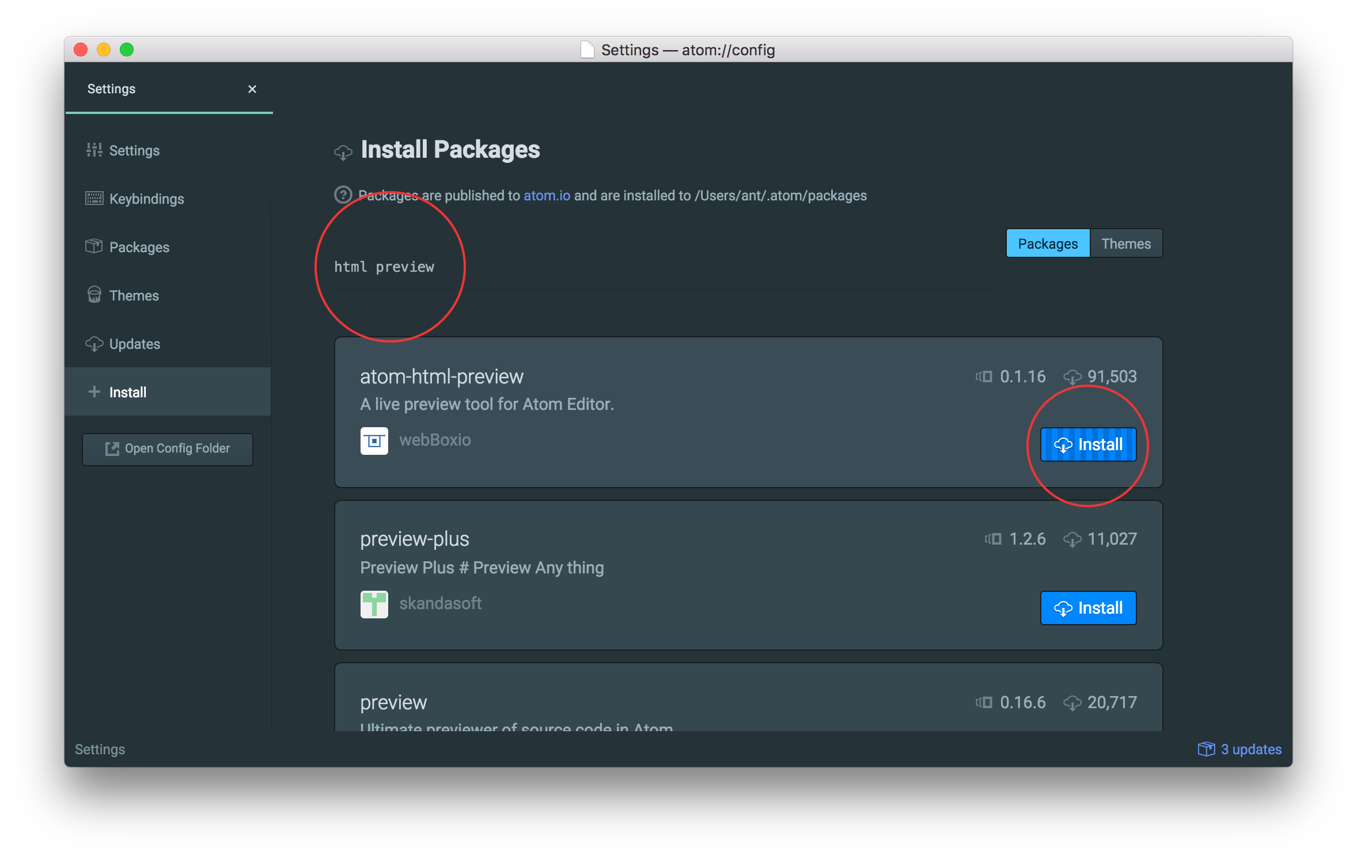Click Open Config Folder button
The width and height of the screenshot is (1357, 859).
(168, 449)
